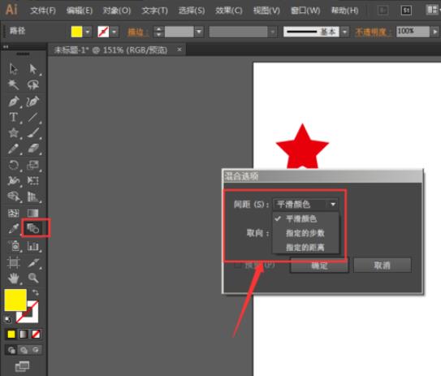Viewport: 441px width, 376px height.
Task: Select the Blend tool in the toolbar
Action: click(x=33, y=228)
